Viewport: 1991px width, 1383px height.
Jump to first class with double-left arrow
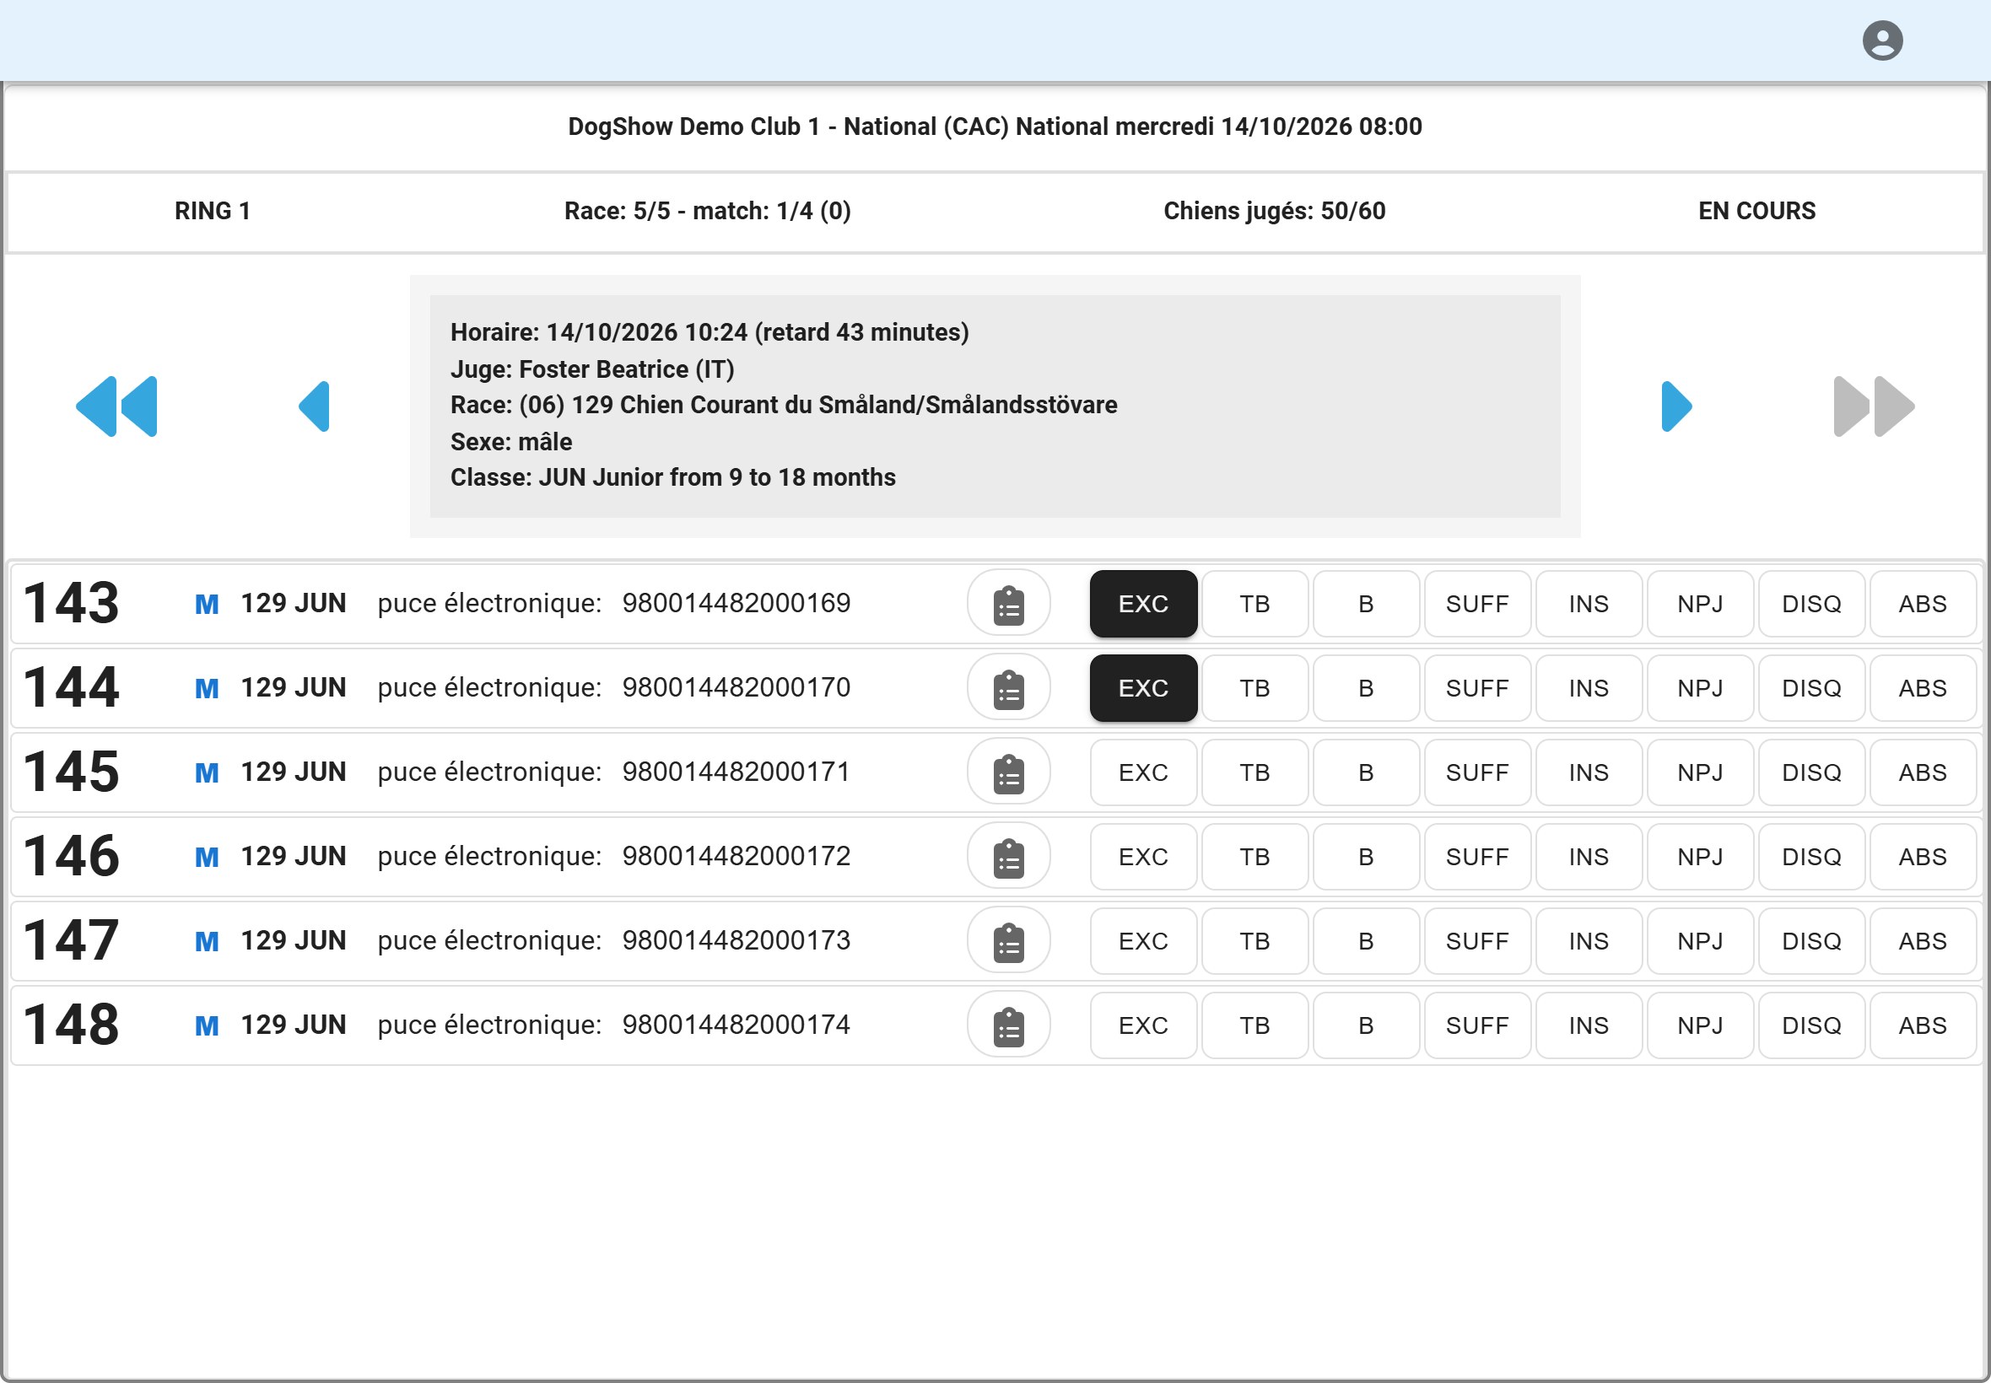(117, 406)
